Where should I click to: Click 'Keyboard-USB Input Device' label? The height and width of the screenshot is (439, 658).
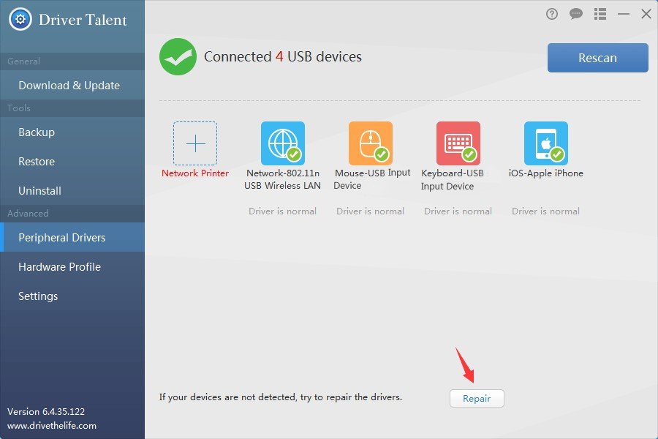pyautogui.click(x=453, y=180)
